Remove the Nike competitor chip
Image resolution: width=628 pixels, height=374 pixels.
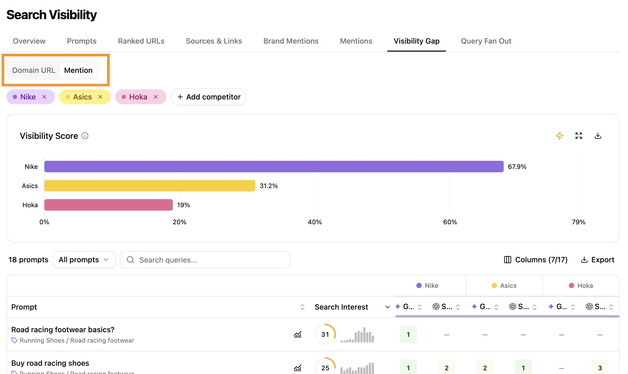[x=44, y=97]
